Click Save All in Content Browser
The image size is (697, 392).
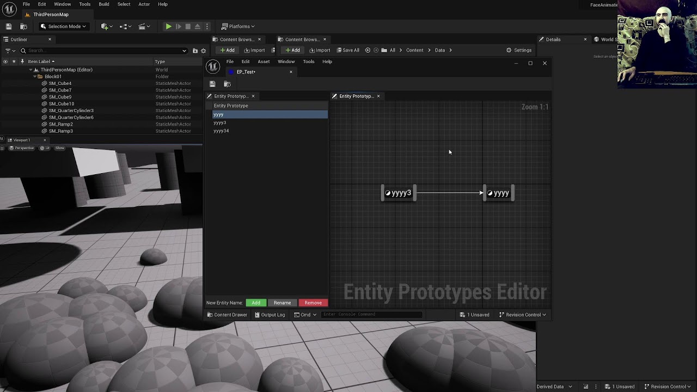coord(347,50)
